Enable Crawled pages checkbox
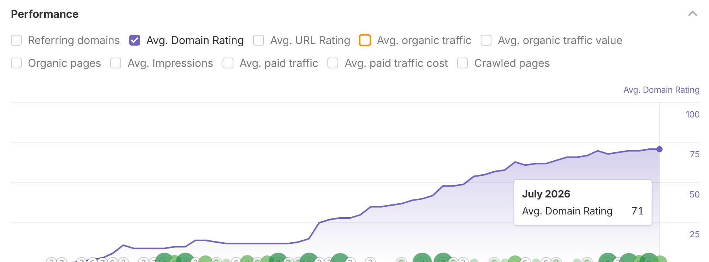 click(462, 63)
